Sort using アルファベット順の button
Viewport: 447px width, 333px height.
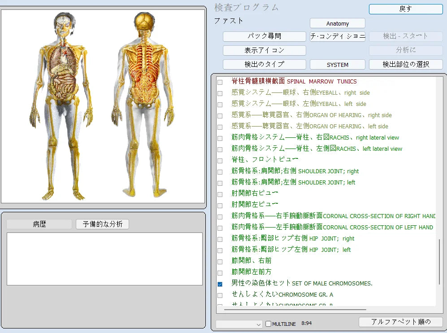click(400, 322)
